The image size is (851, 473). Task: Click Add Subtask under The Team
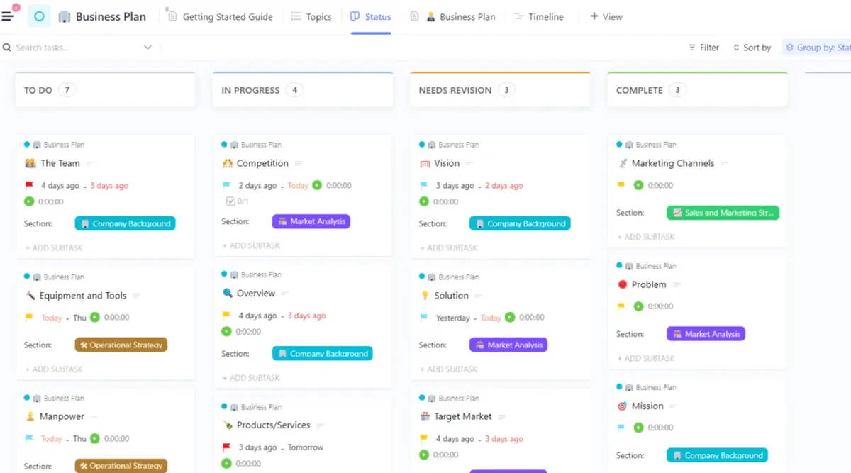tap(55, 248)
